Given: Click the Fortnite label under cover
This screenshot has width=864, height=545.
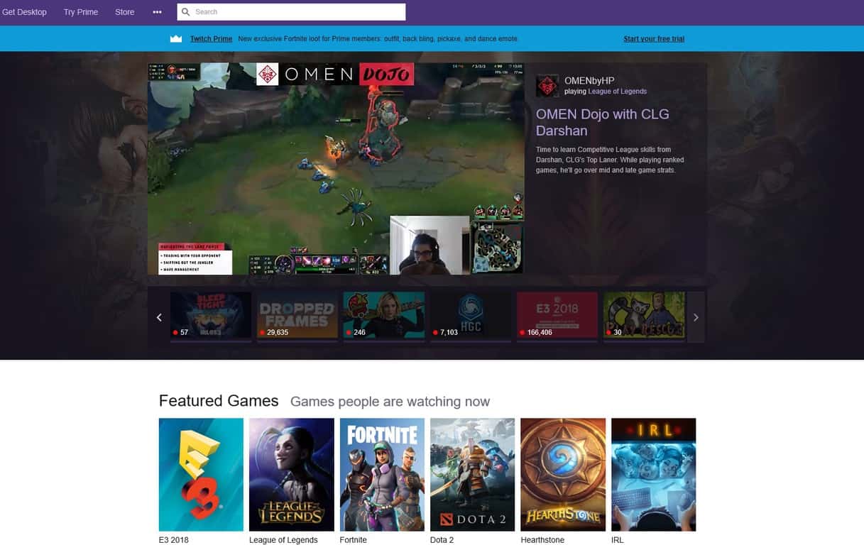Looking at the screenshot, I should pos(354,540).
